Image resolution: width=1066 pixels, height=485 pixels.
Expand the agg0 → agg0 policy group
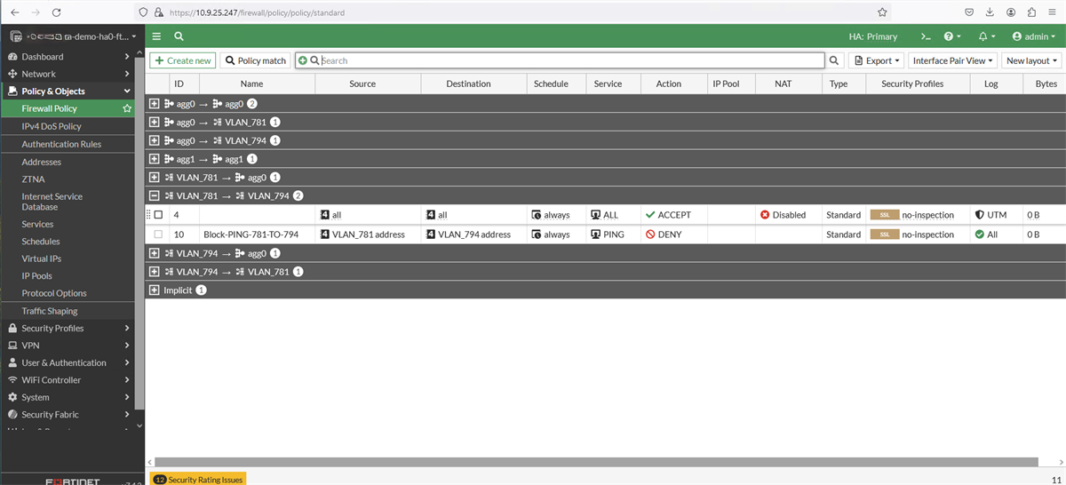[x=155, y=104]
